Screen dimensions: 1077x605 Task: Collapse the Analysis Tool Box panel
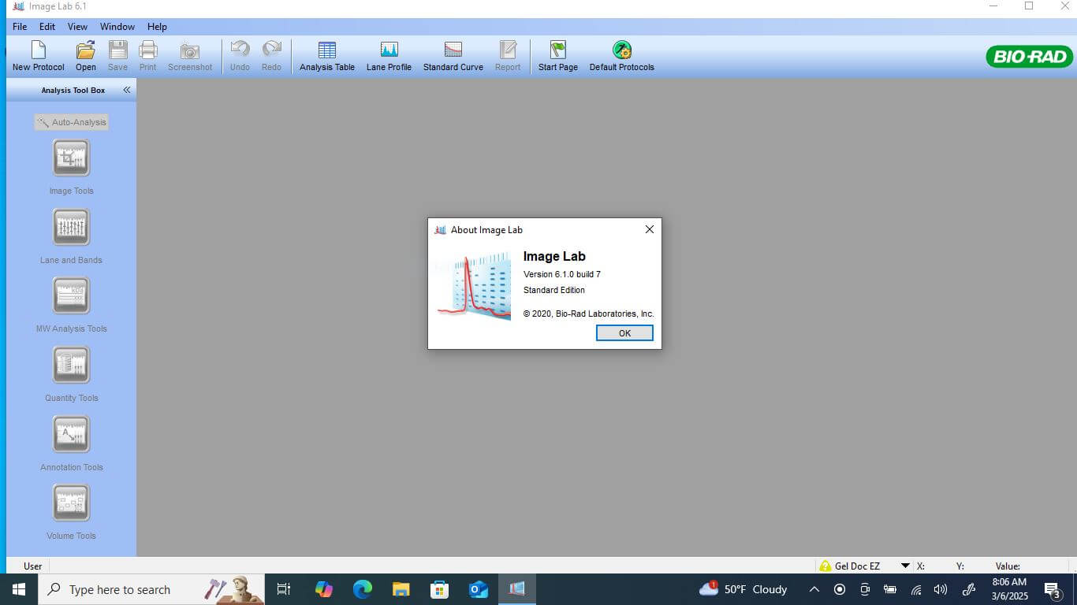[126, 90]
